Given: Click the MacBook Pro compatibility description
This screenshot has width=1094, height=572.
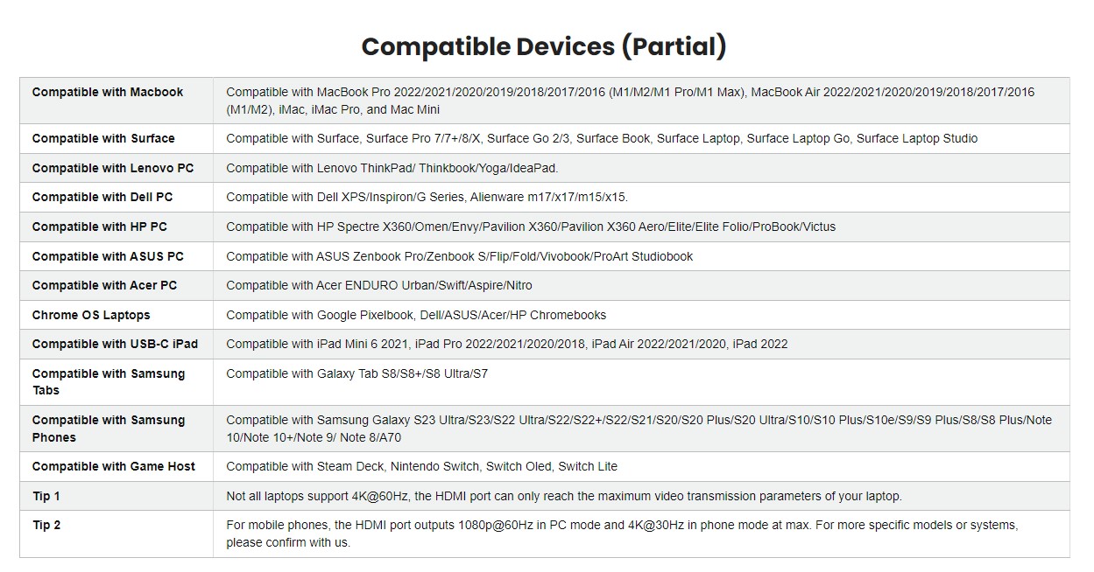Looking at the screenshot, I should coord(630,101).
